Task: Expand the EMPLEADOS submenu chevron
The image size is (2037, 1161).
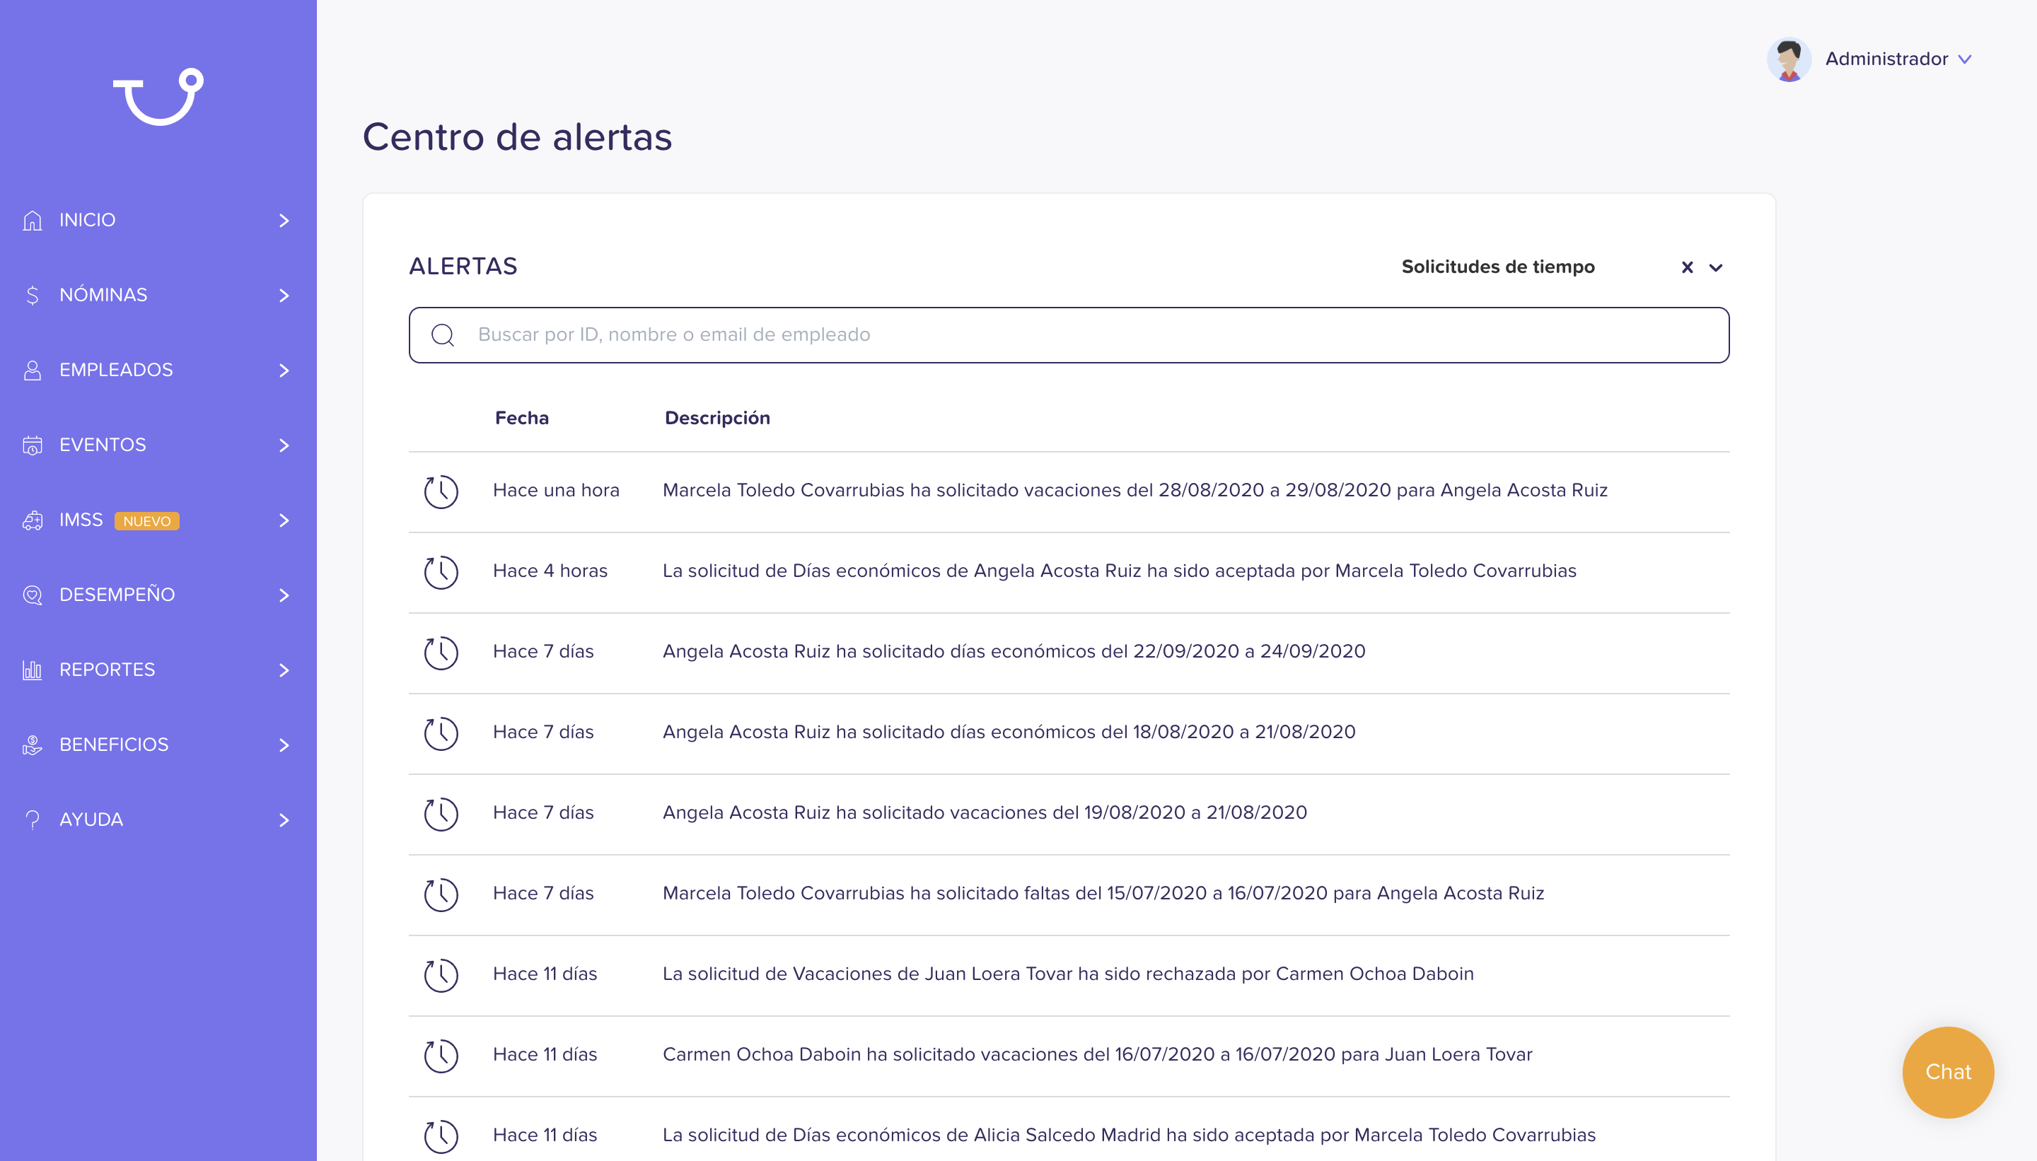Action: click(x=284, y=370)
